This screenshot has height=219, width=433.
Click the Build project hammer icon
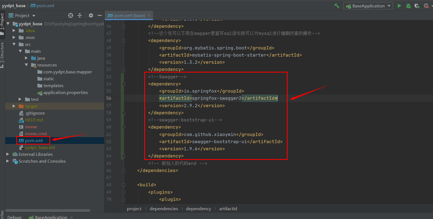(337, 6)
